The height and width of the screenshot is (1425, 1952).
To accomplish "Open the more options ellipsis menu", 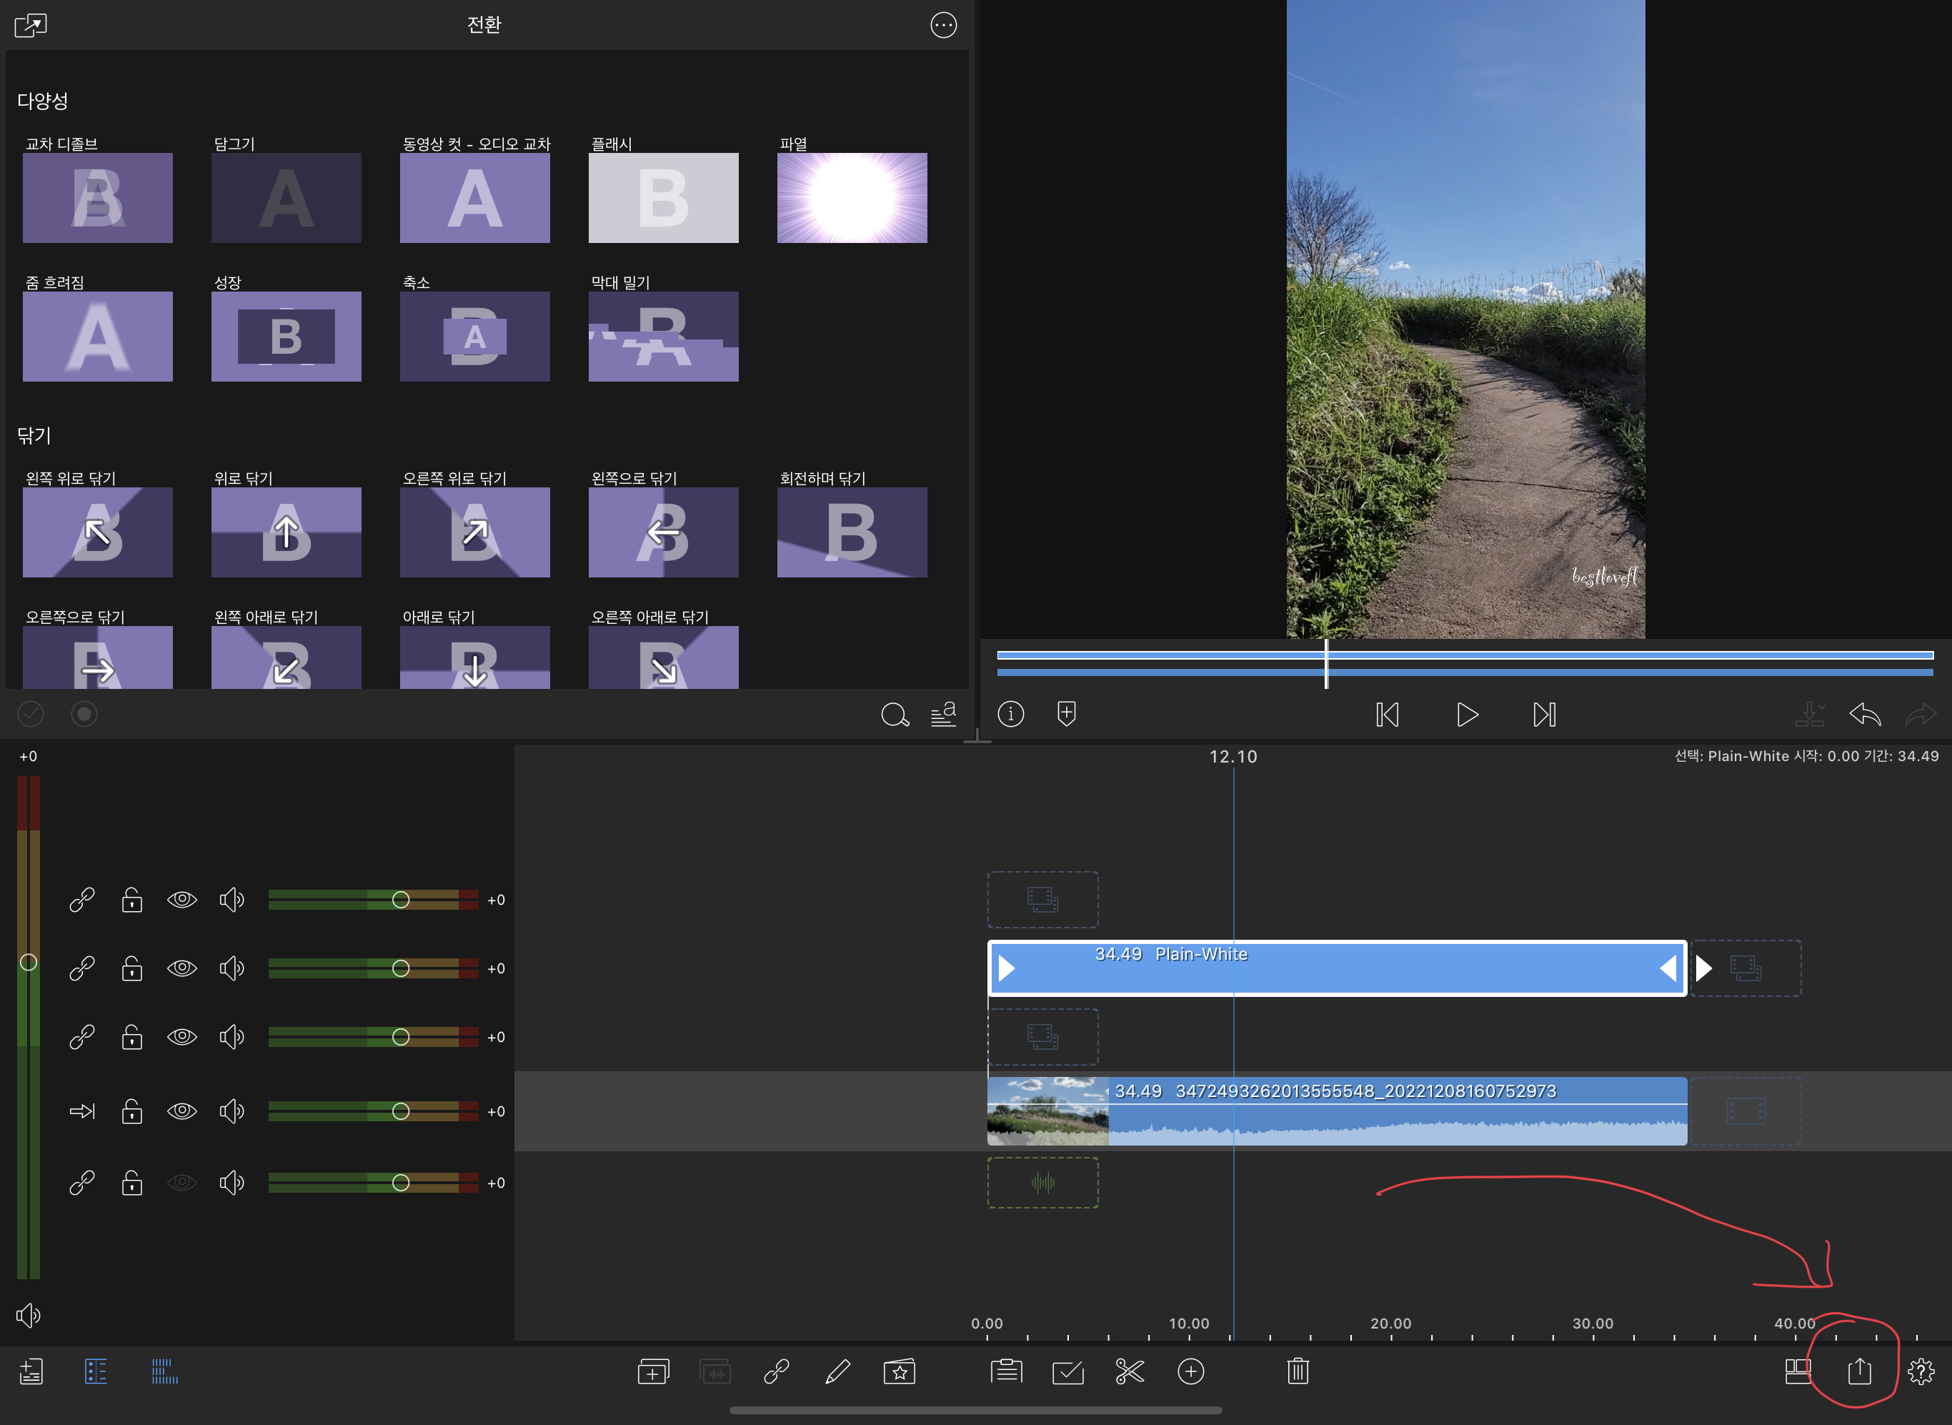I will [x=943, y=25].
